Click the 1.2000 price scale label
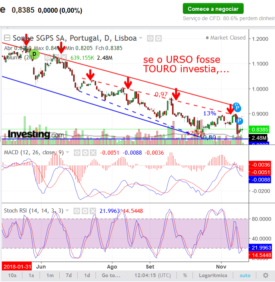 260,39
